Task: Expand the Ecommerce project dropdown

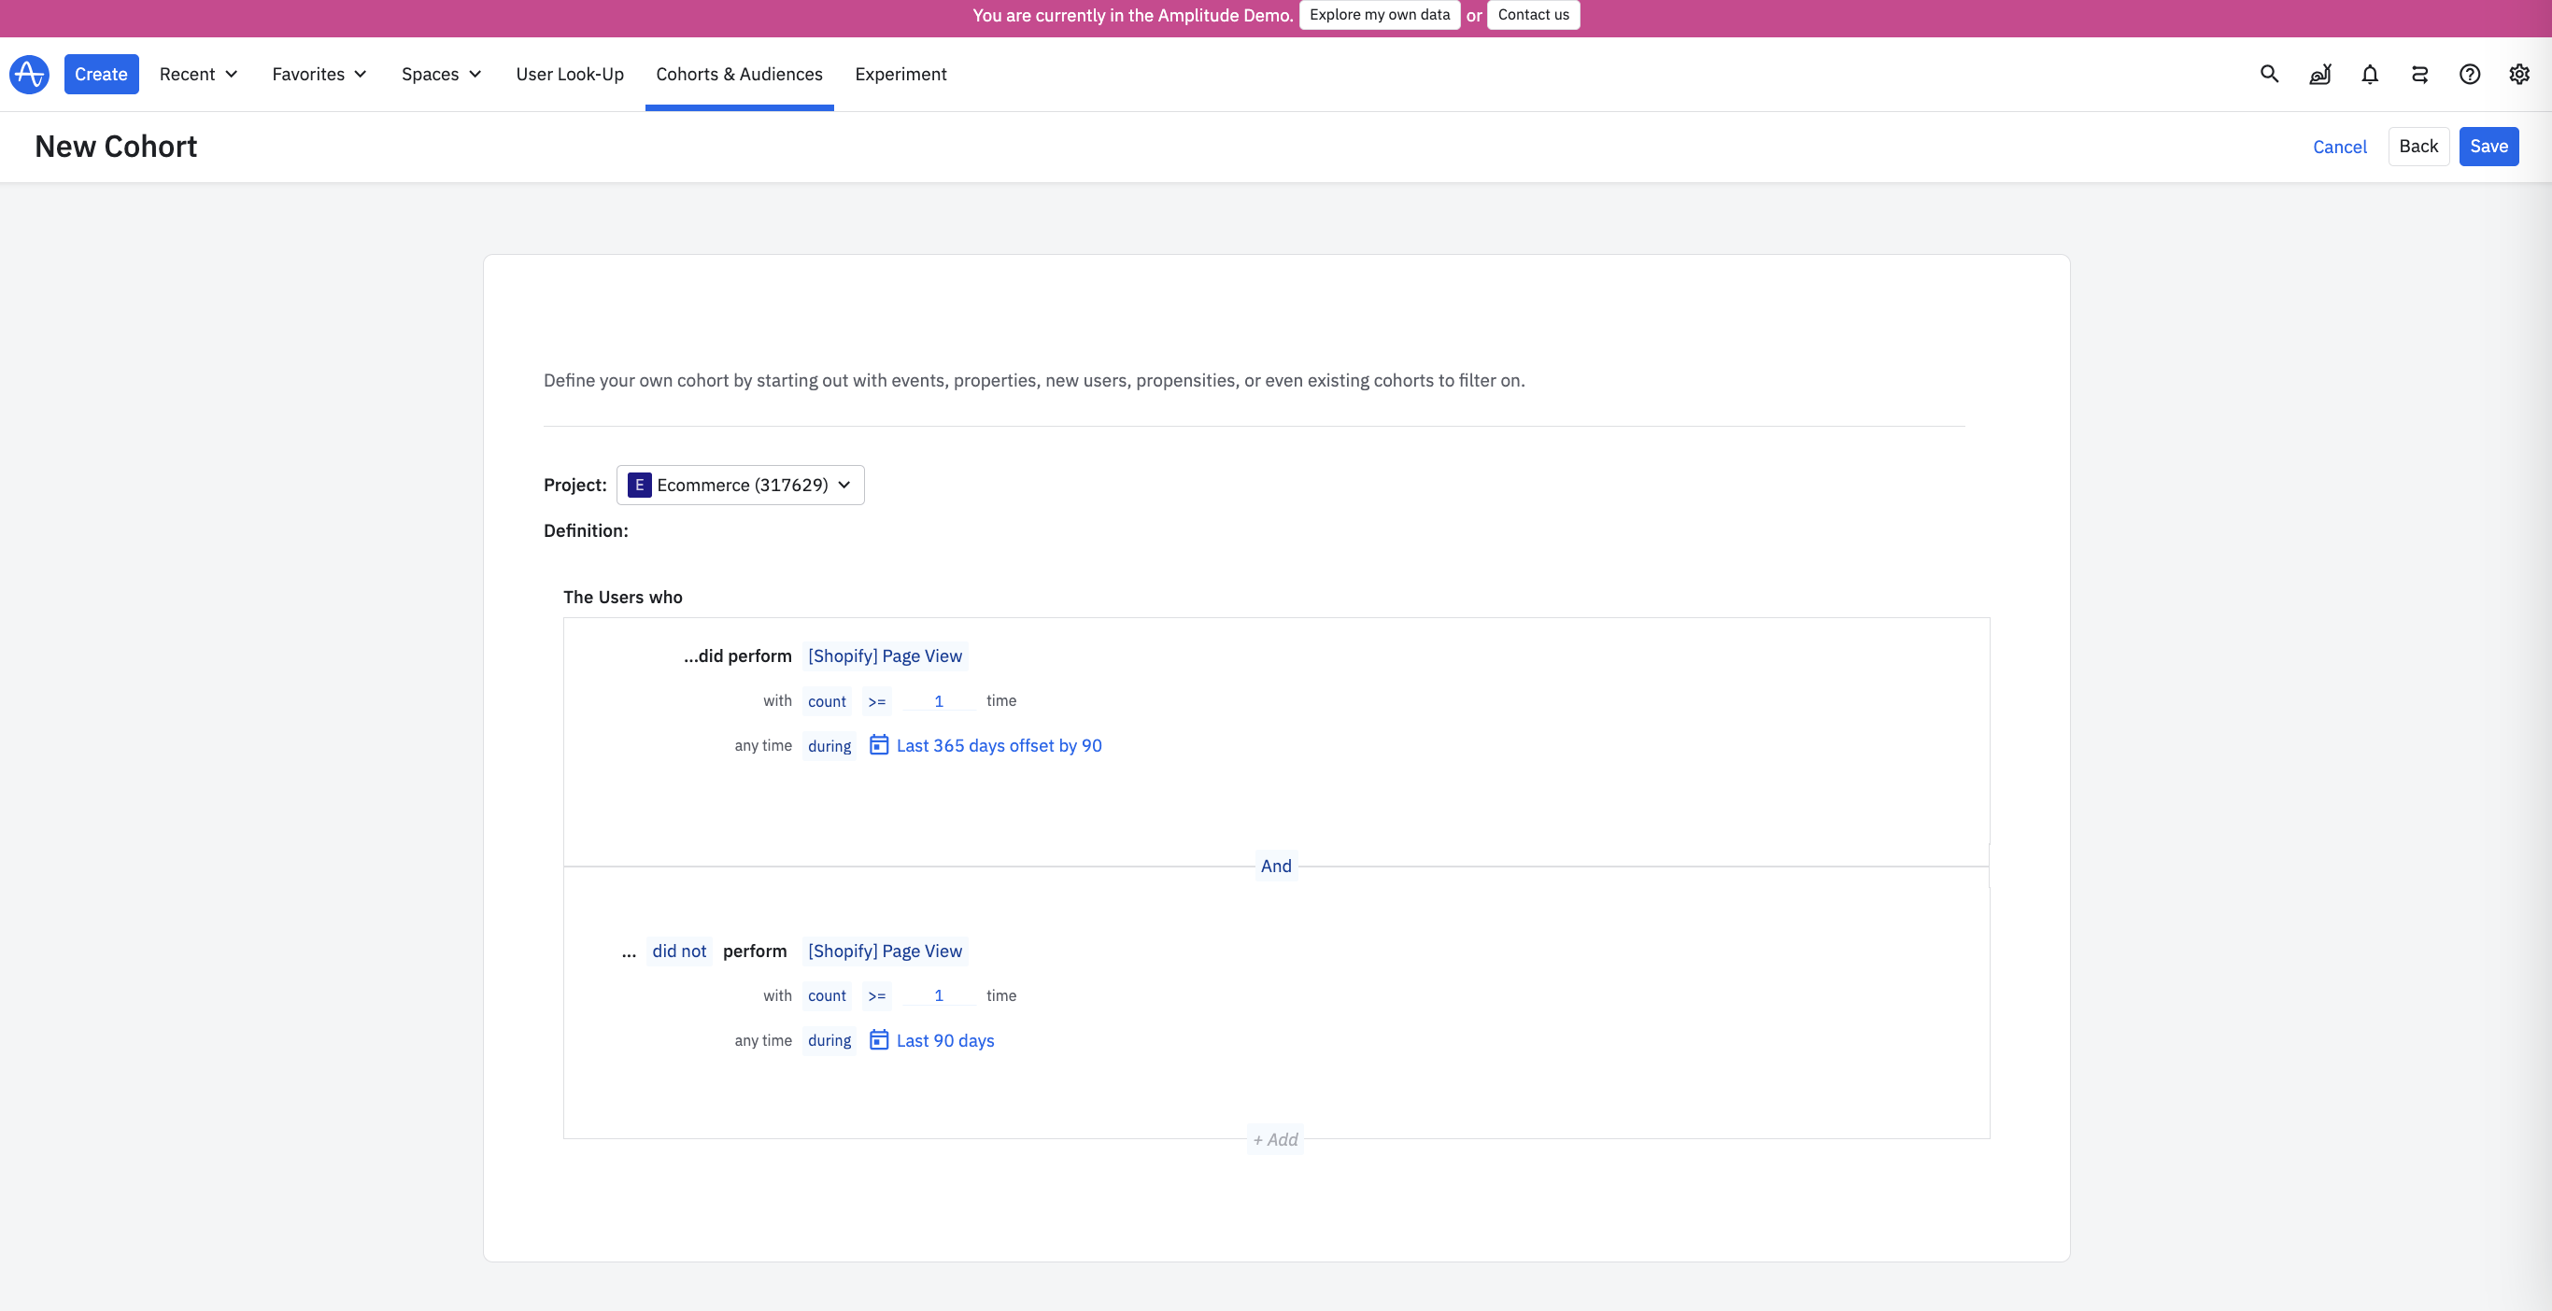Action: pyautogui.click(x=740, y=486)
